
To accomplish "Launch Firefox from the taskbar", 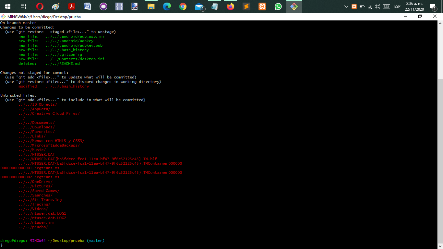I will click(231, 6).
